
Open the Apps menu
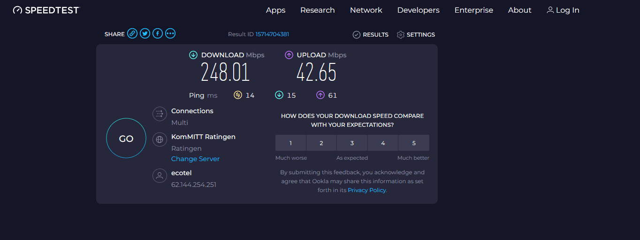click(x=275, y=10)
